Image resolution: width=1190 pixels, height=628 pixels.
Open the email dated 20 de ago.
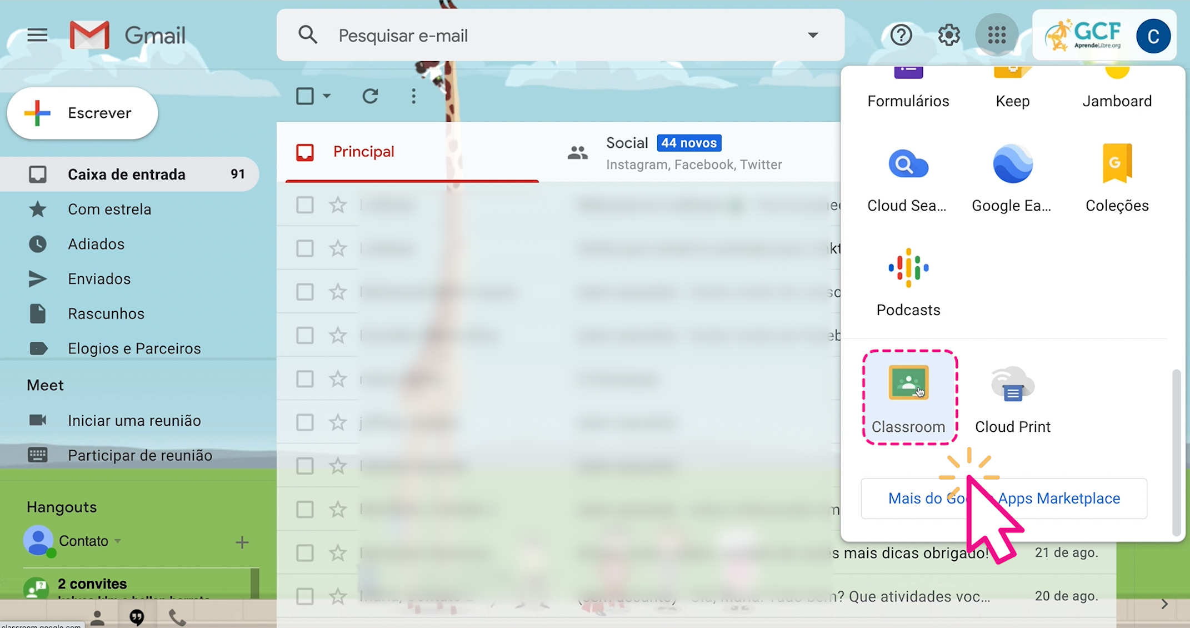[x=696, y=596]
